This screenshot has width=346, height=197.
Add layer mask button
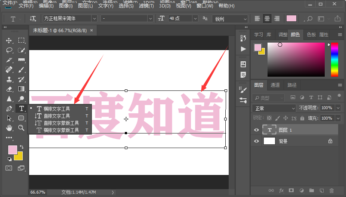click(291, 190)
